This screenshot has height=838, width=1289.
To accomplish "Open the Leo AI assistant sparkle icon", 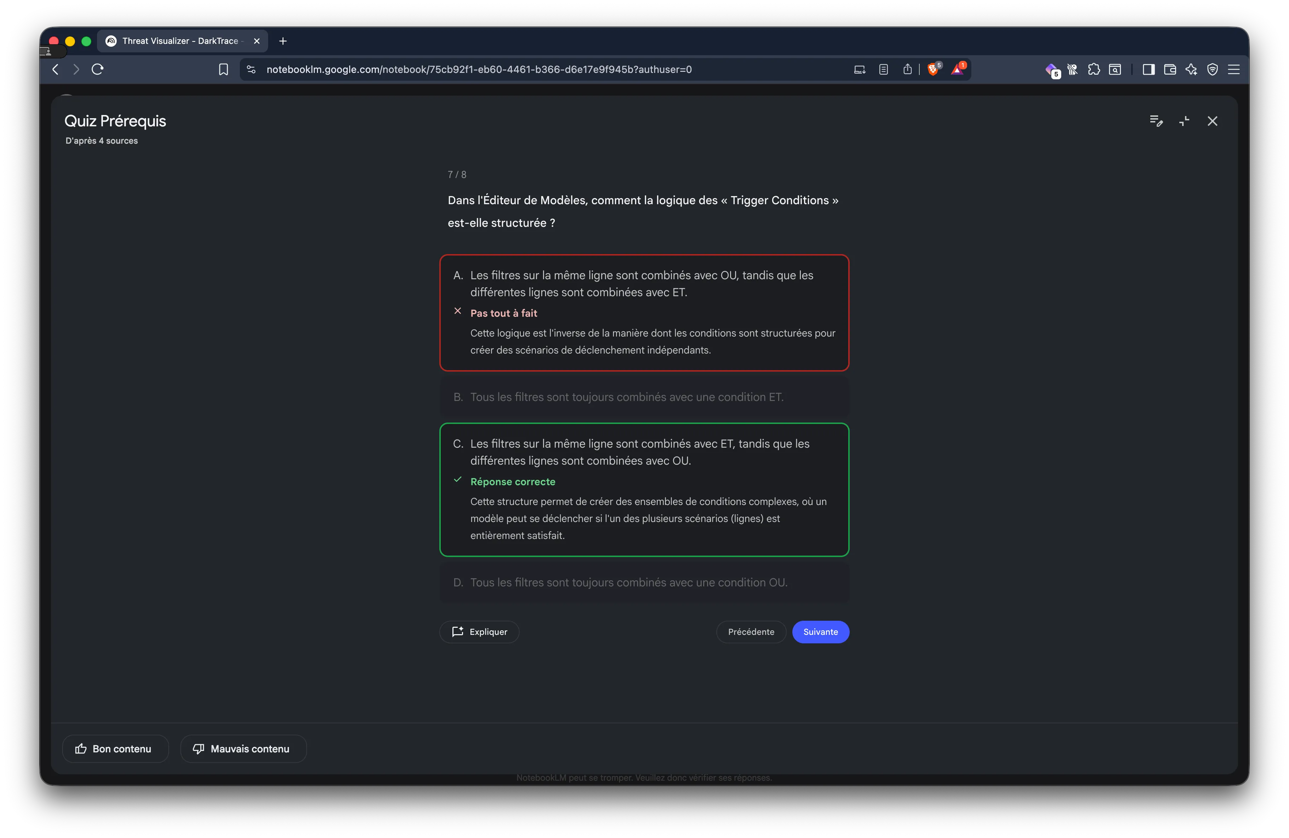I will coord(1191,69).
